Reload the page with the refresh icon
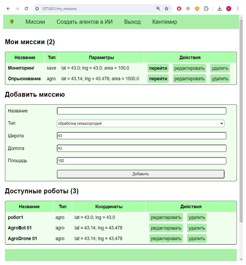Image resolution: width=246 pixels, height=265 pixels. [26, 9]
